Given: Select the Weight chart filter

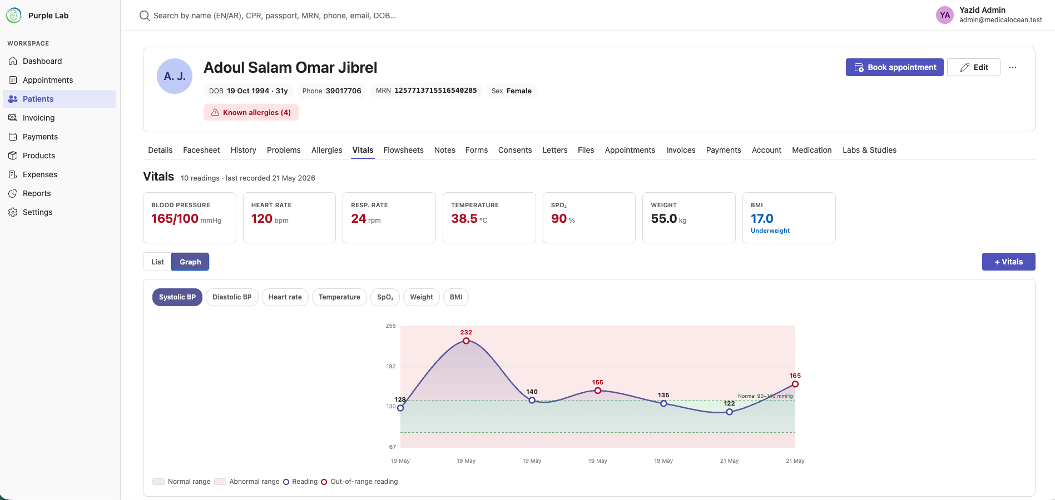Looking at the screenshot, I should click(x=422, y=297).
